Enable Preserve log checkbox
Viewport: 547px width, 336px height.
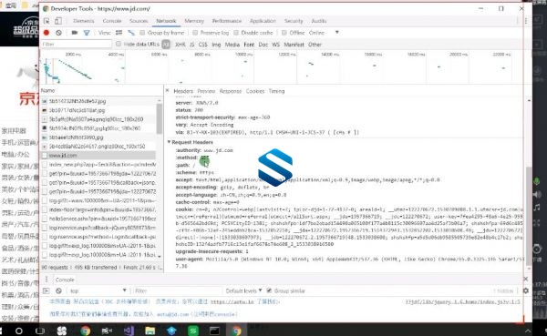point(195,33)
